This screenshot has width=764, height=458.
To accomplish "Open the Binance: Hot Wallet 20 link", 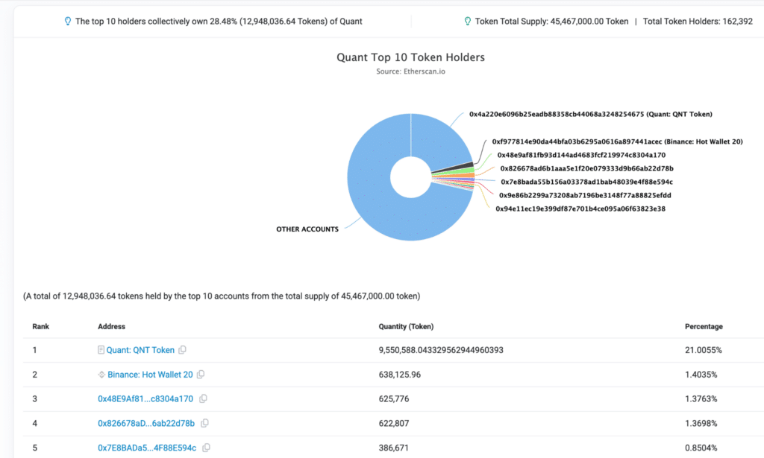I will [150, 375].
